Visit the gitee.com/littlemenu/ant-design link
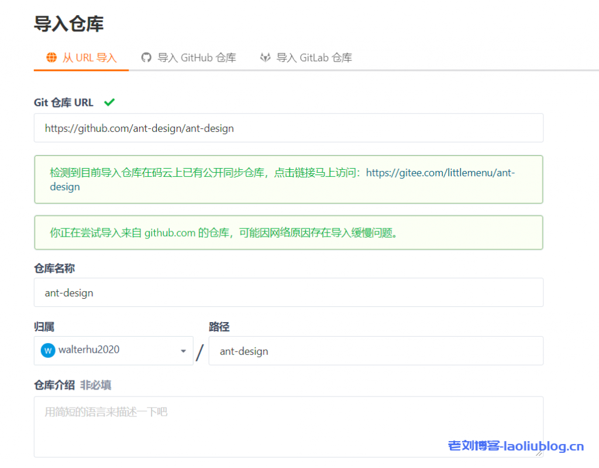 coord(439,173)
